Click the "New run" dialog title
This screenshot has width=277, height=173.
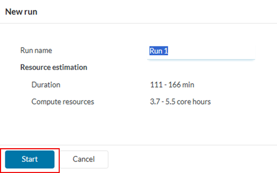(x=21, y=12)
